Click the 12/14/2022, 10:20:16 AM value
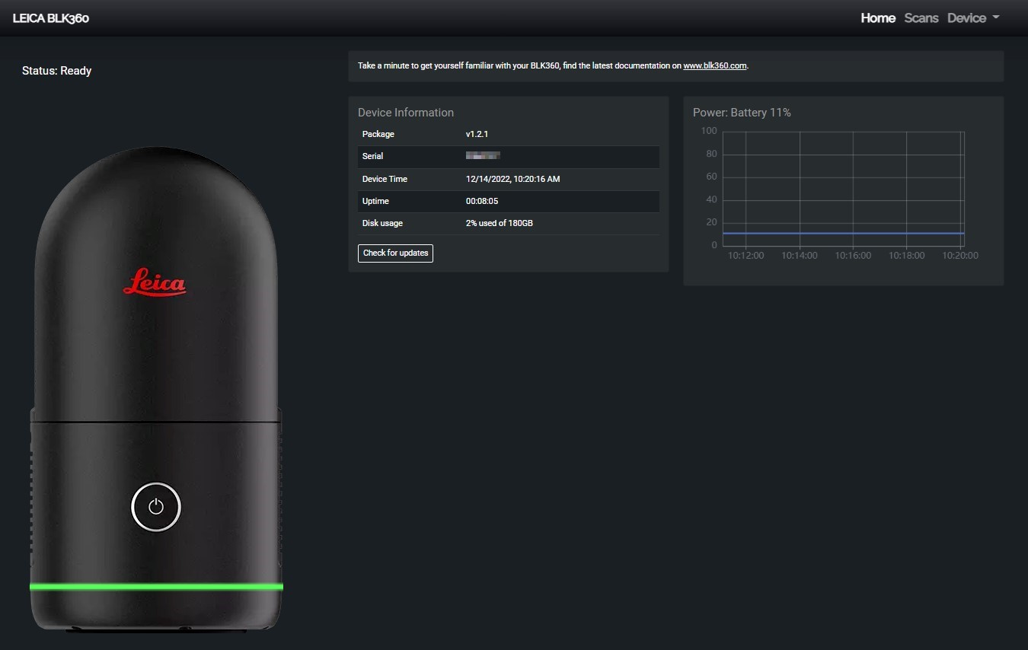The width and height of the screenshot is (1028, 650). (x=512, y=179)
